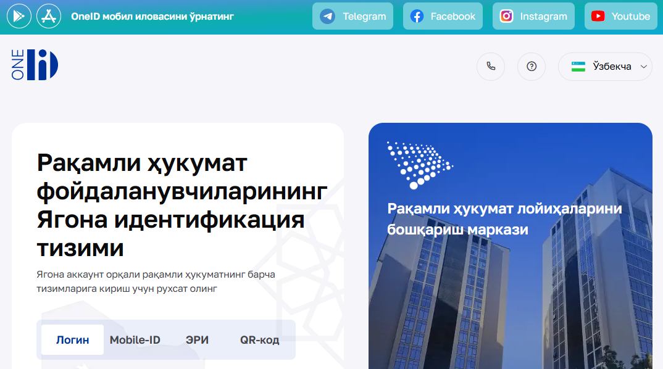This screenshot has height=369, width=663.
Task: Click the dotted logo on the banner
Action: 420,165
